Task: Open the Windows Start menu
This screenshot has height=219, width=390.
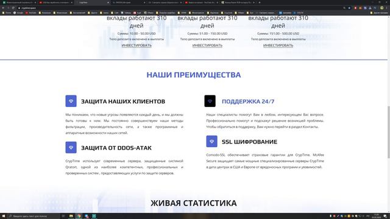Action: click(4, 216)
